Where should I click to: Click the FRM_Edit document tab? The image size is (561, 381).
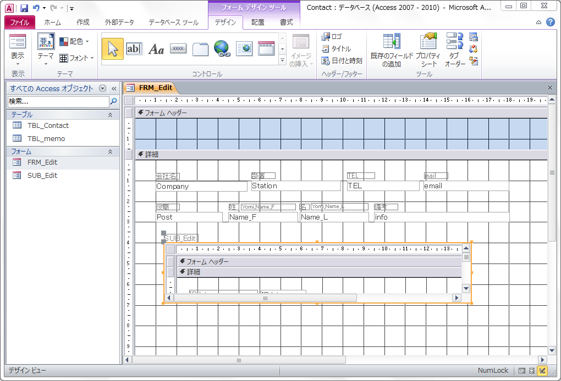(x=150, y=87)
